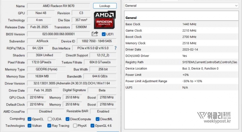The height and width of the screenshot is (132, 242).
Task: Toggle the OpenGL 4.6 checkbox
Action: (x=93, y=126)
